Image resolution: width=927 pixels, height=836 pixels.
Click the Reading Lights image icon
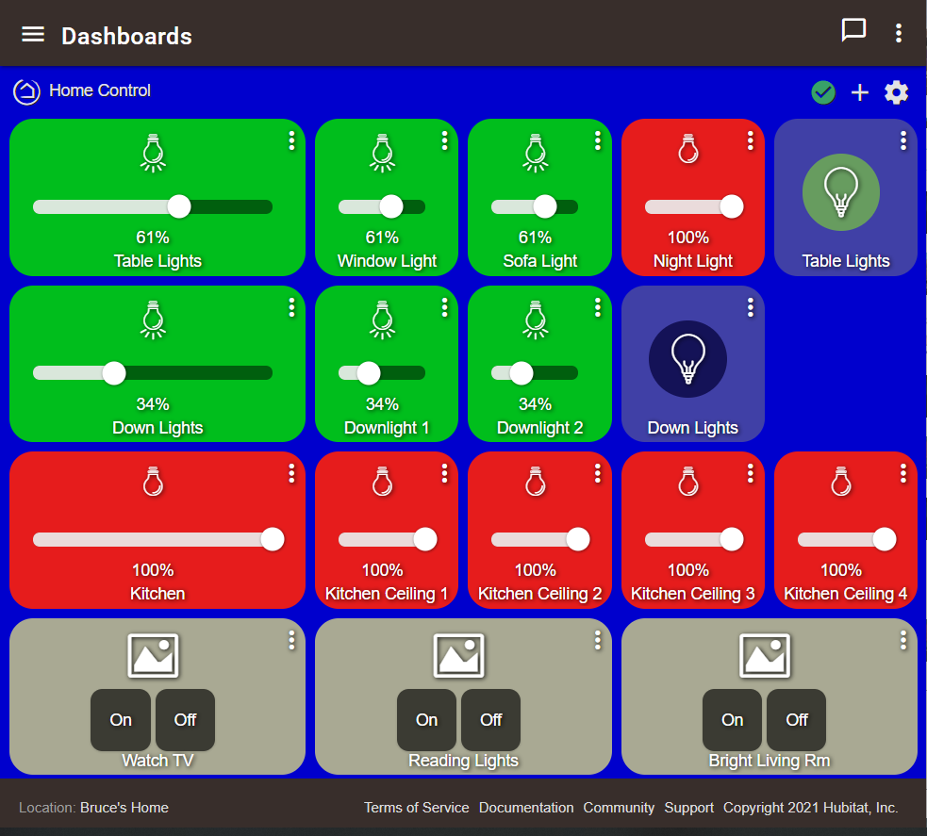coord(458,656)
